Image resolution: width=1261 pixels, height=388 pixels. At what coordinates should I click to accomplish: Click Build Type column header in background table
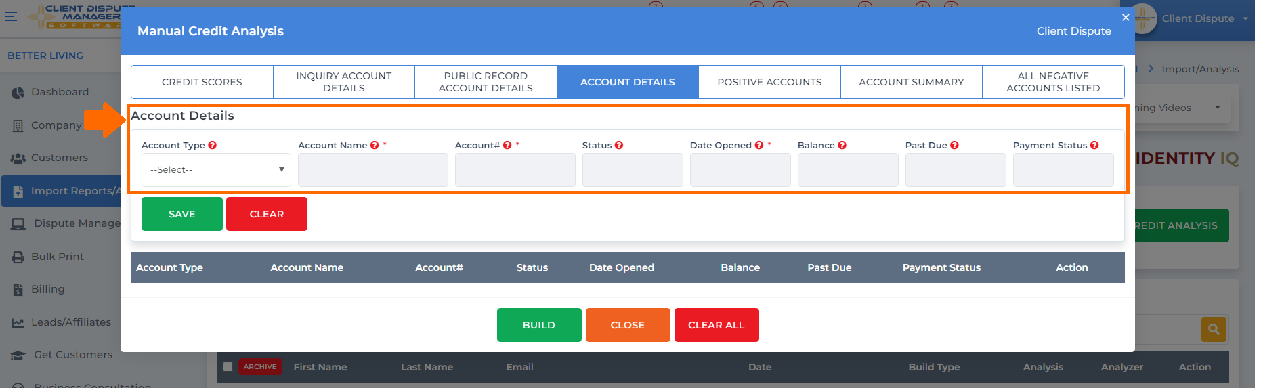pyautogui.click(x=934, y=367)
